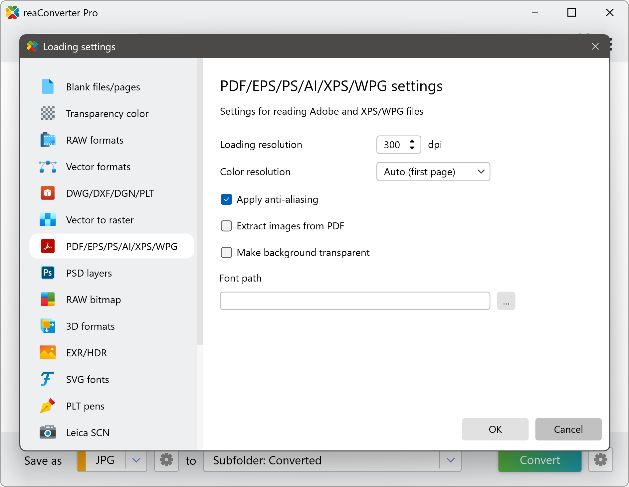Click the Blank files/pages document icon

48,87
